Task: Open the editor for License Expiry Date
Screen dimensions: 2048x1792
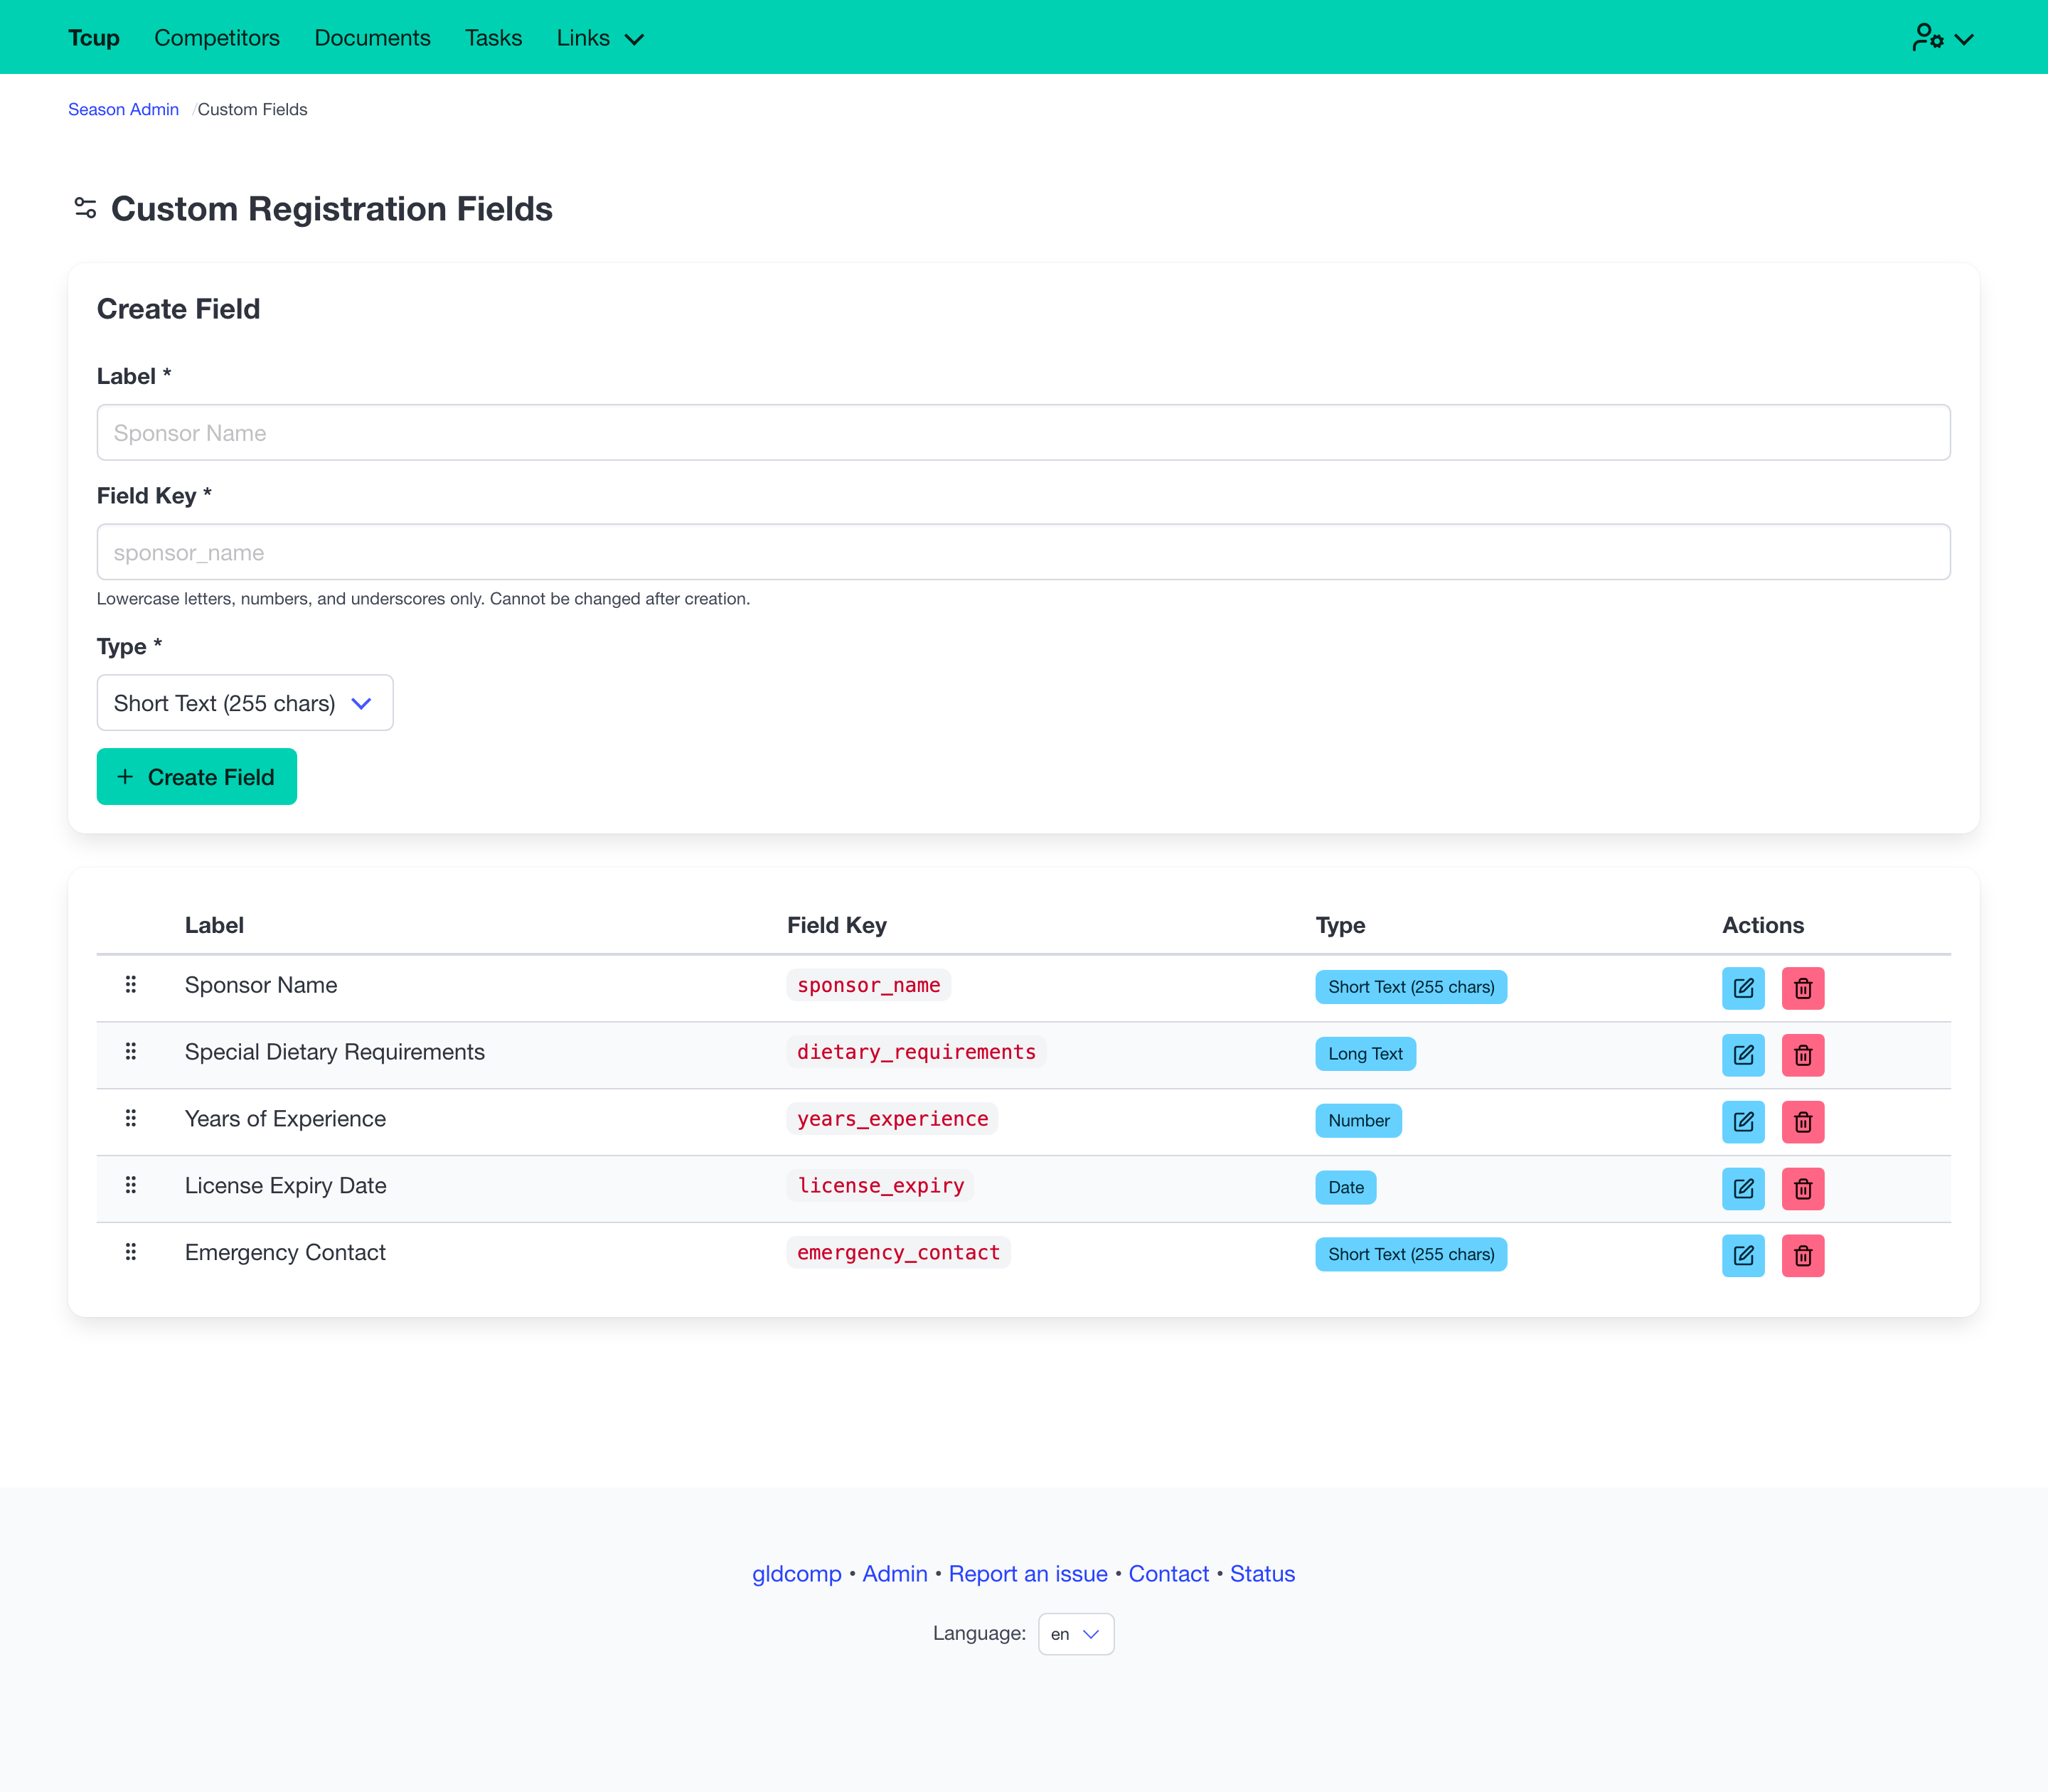Action: point(1743,1189)
